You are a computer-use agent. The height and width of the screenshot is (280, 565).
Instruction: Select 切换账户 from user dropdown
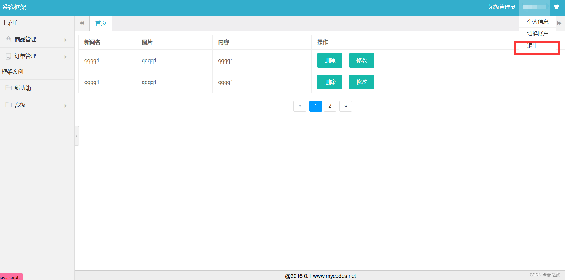click(x=538, y=34)
